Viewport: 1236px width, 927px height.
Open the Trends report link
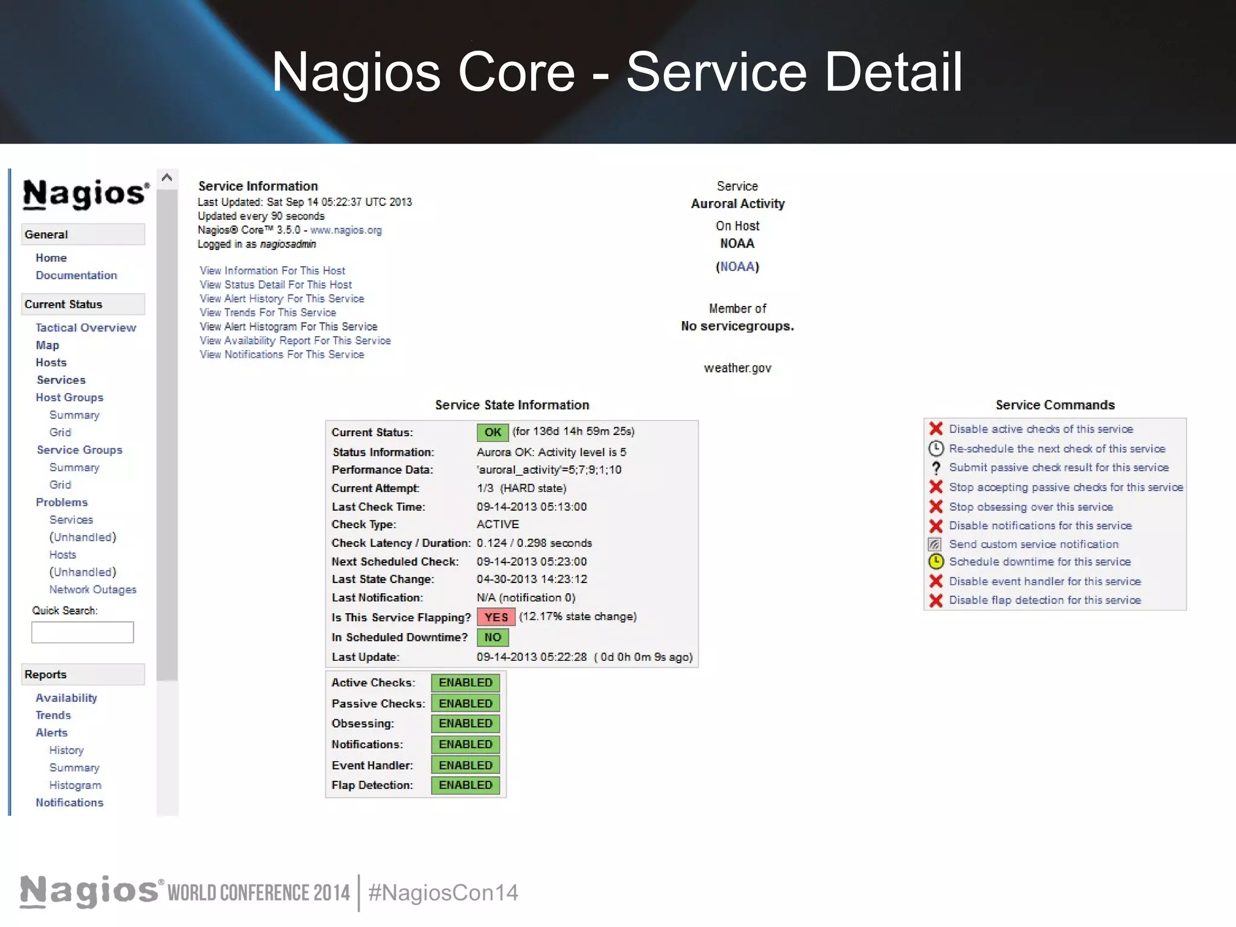tap(53, 716)
